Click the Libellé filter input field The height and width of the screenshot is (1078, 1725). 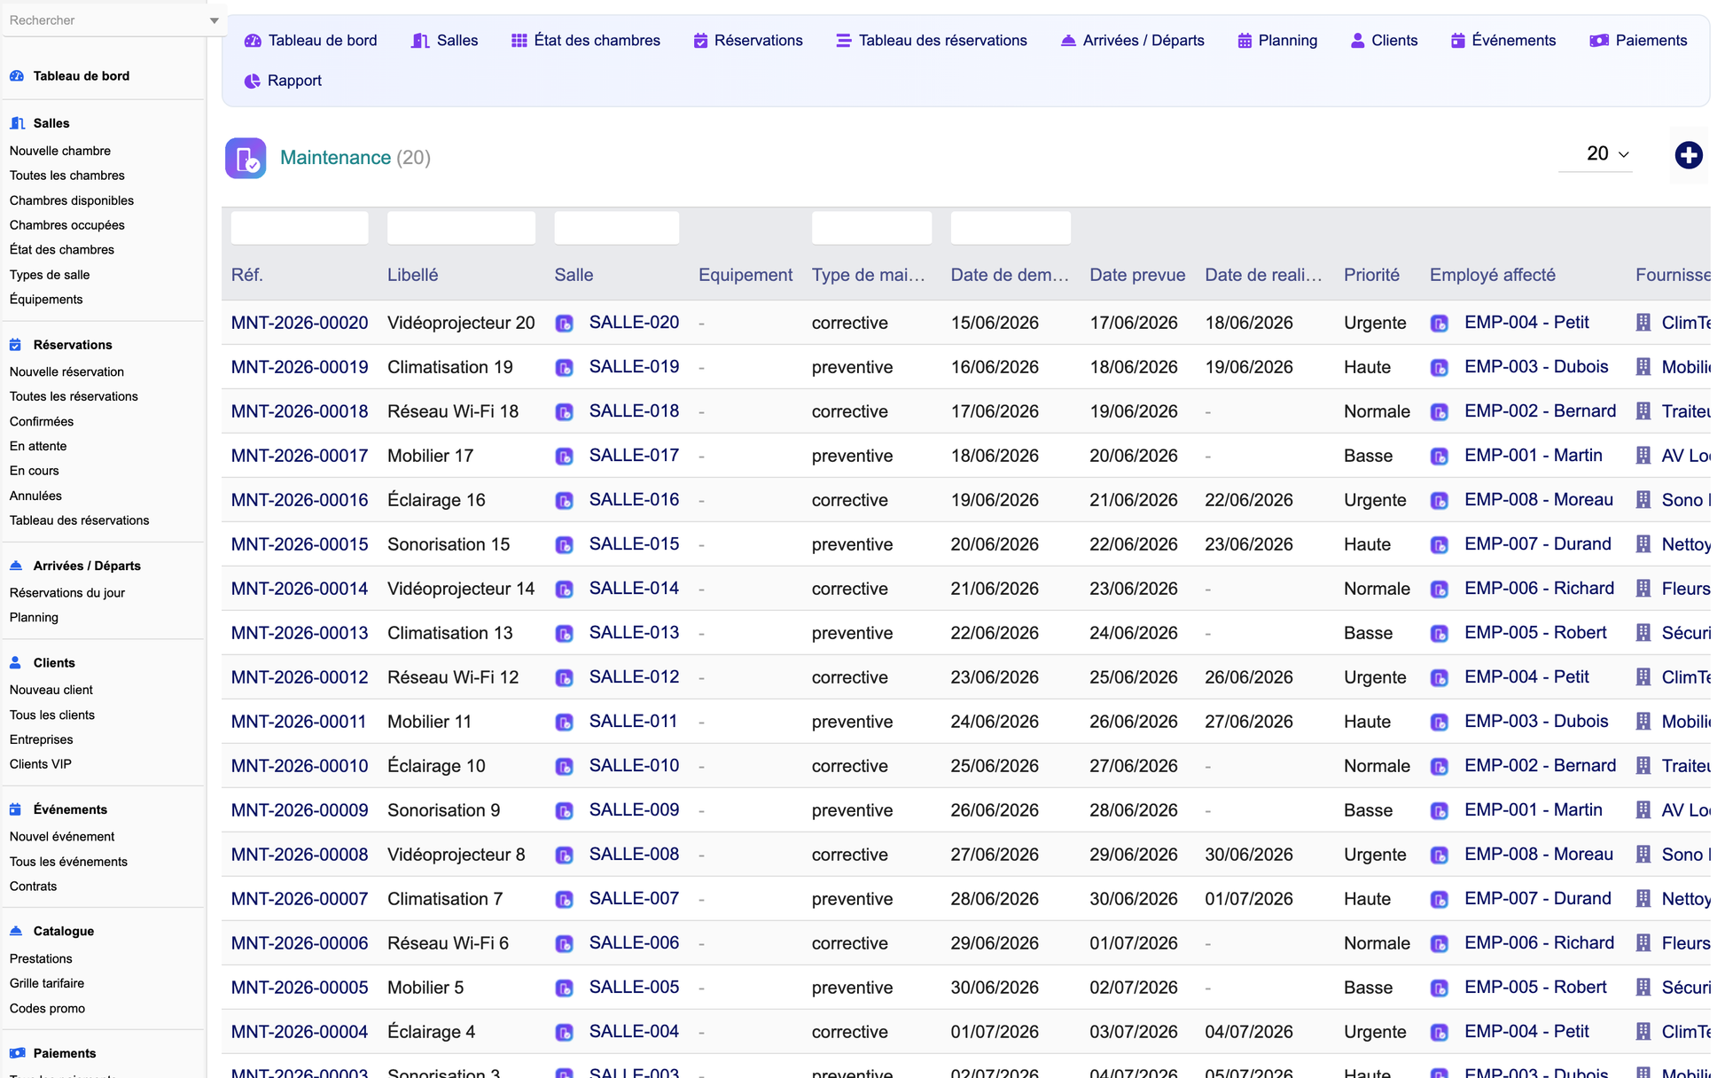pos(461,228)
